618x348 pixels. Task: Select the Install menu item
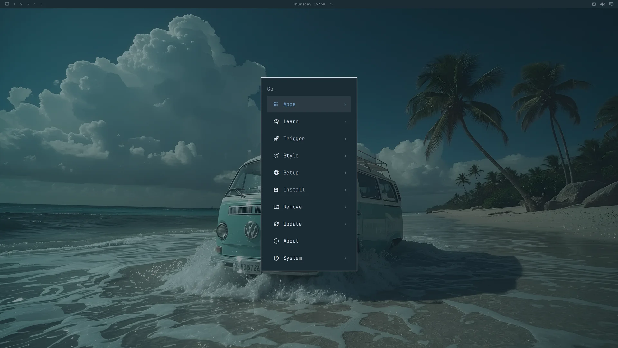click(x=309, y=190)
